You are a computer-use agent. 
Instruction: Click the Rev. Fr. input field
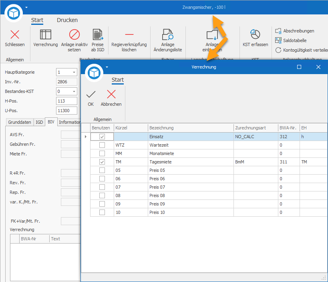click(71, 183)
